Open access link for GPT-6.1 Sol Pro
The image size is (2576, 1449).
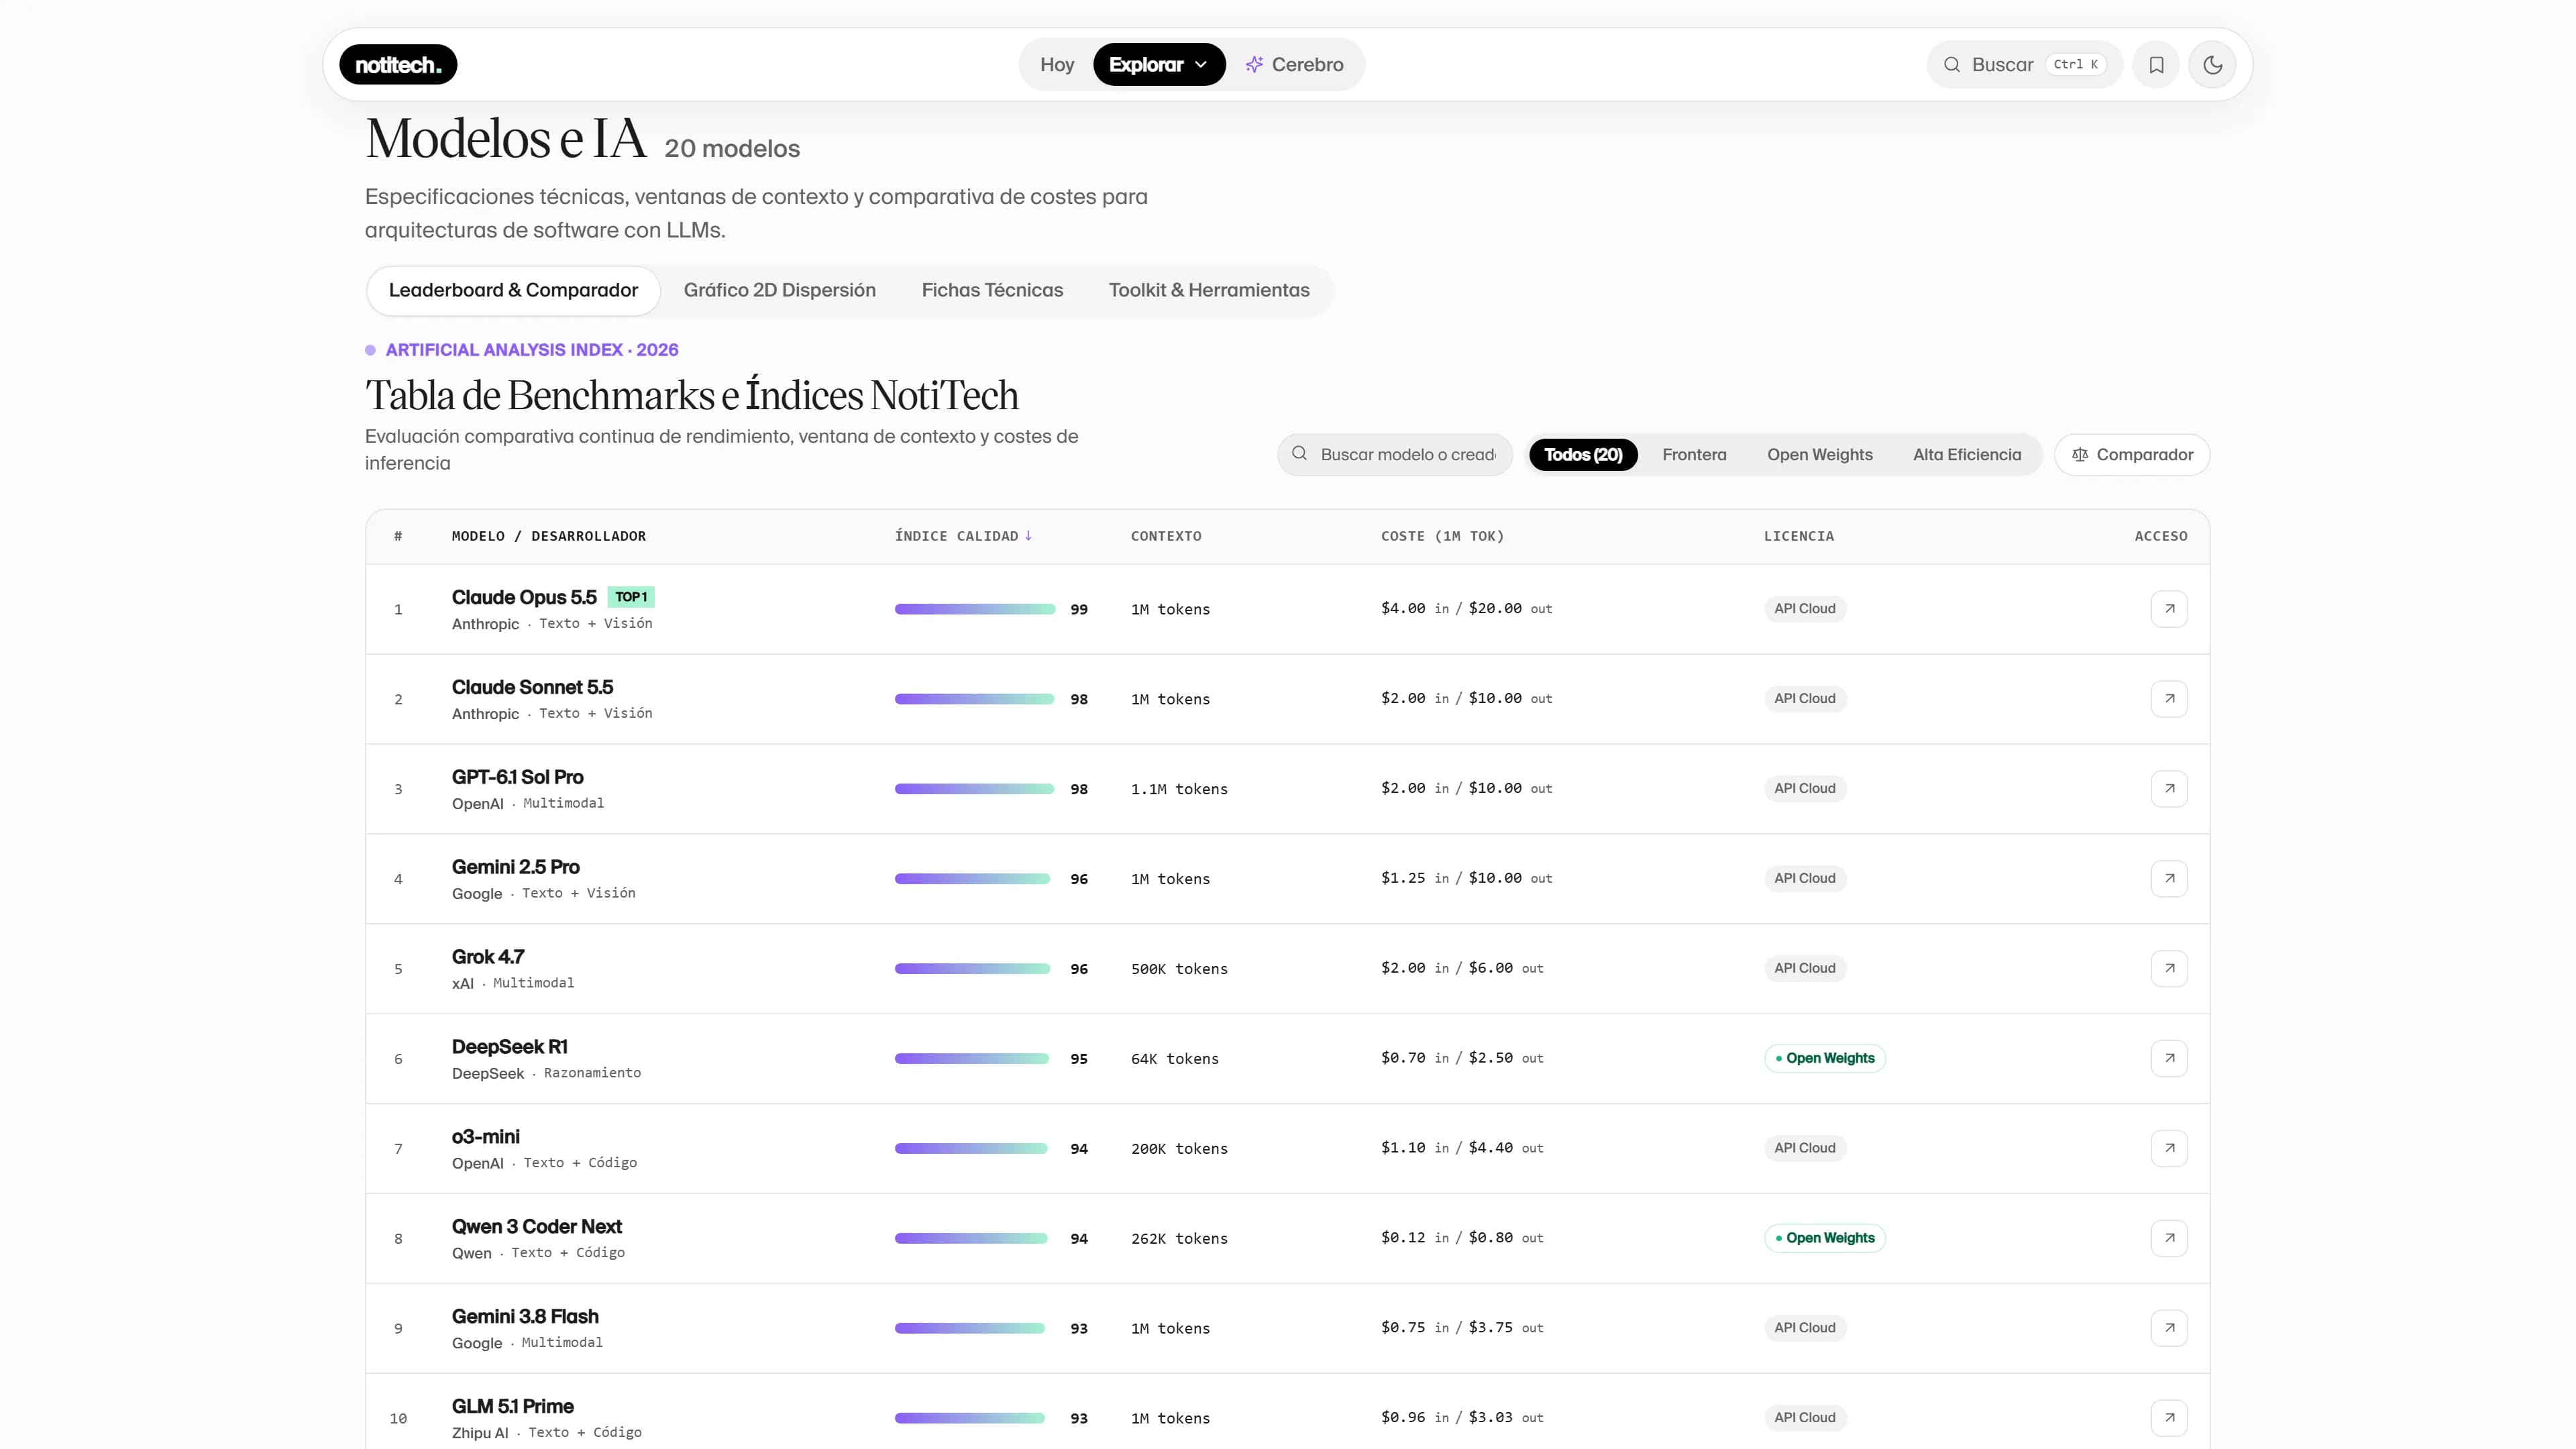2169,788
